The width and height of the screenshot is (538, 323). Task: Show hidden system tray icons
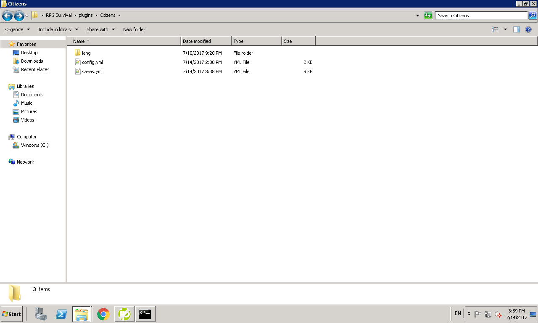(x=469, y=314)
